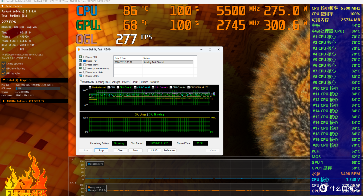
Task: Click the greyed Start button
Action: [x=86, y=150]
